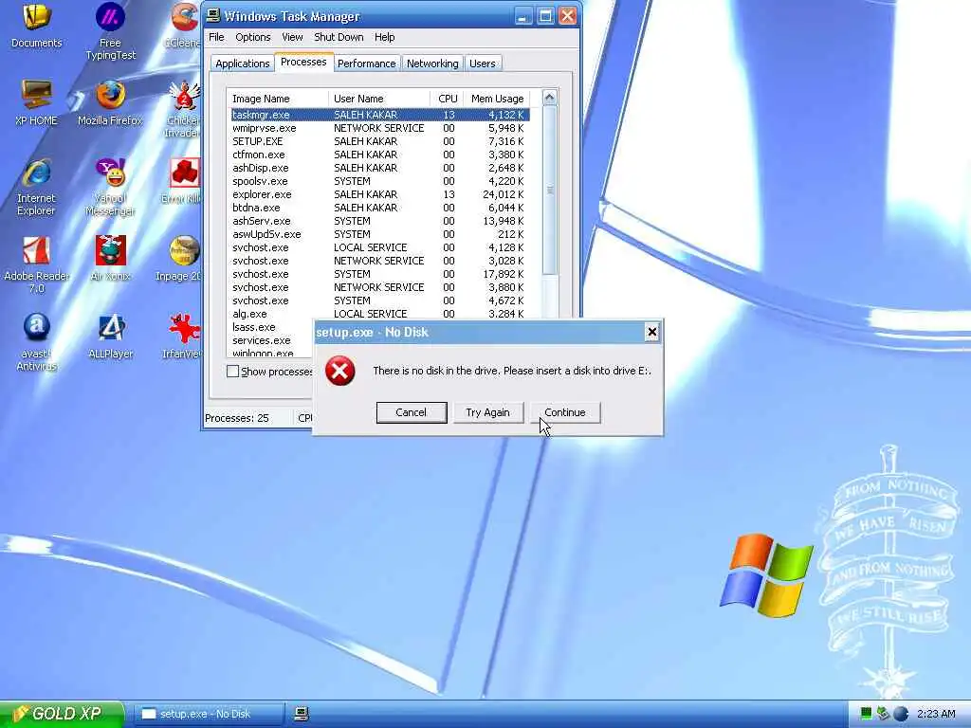
Task: Click process list scrollbar up arrow
Action: (549, 98)
